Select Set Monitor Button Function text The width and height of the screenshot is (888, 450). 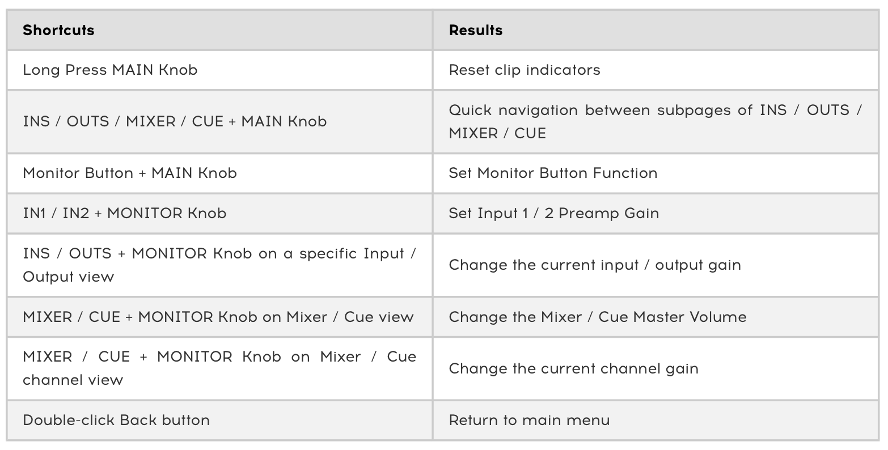point(553,173)
